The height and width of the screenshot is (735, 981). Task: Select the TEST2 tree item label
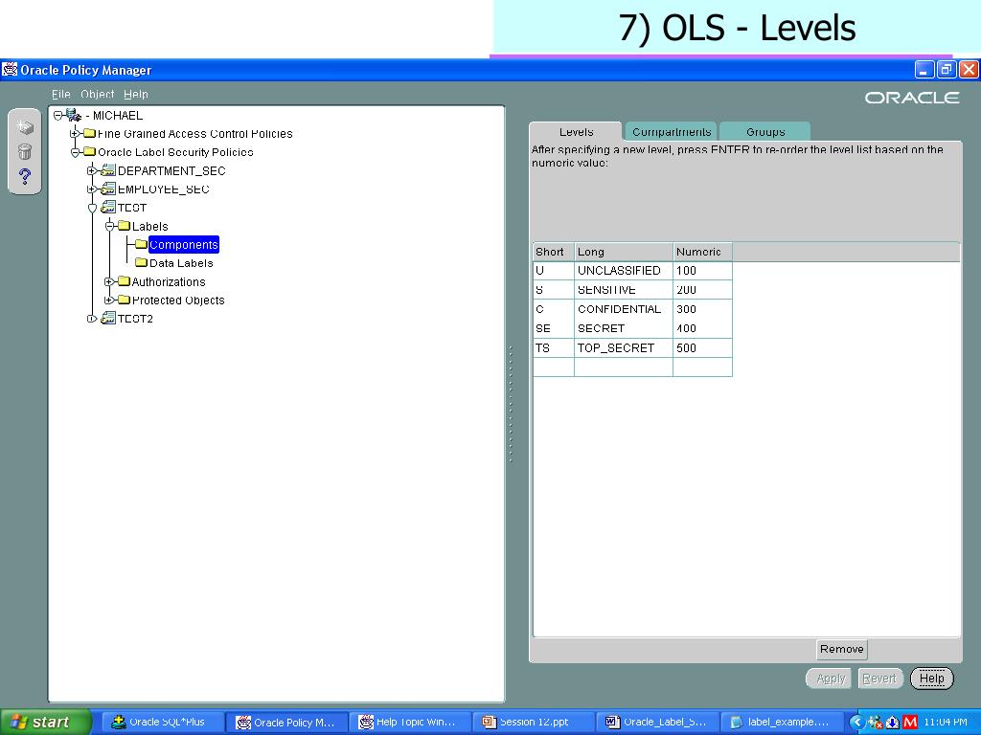[x=135, y=319]
